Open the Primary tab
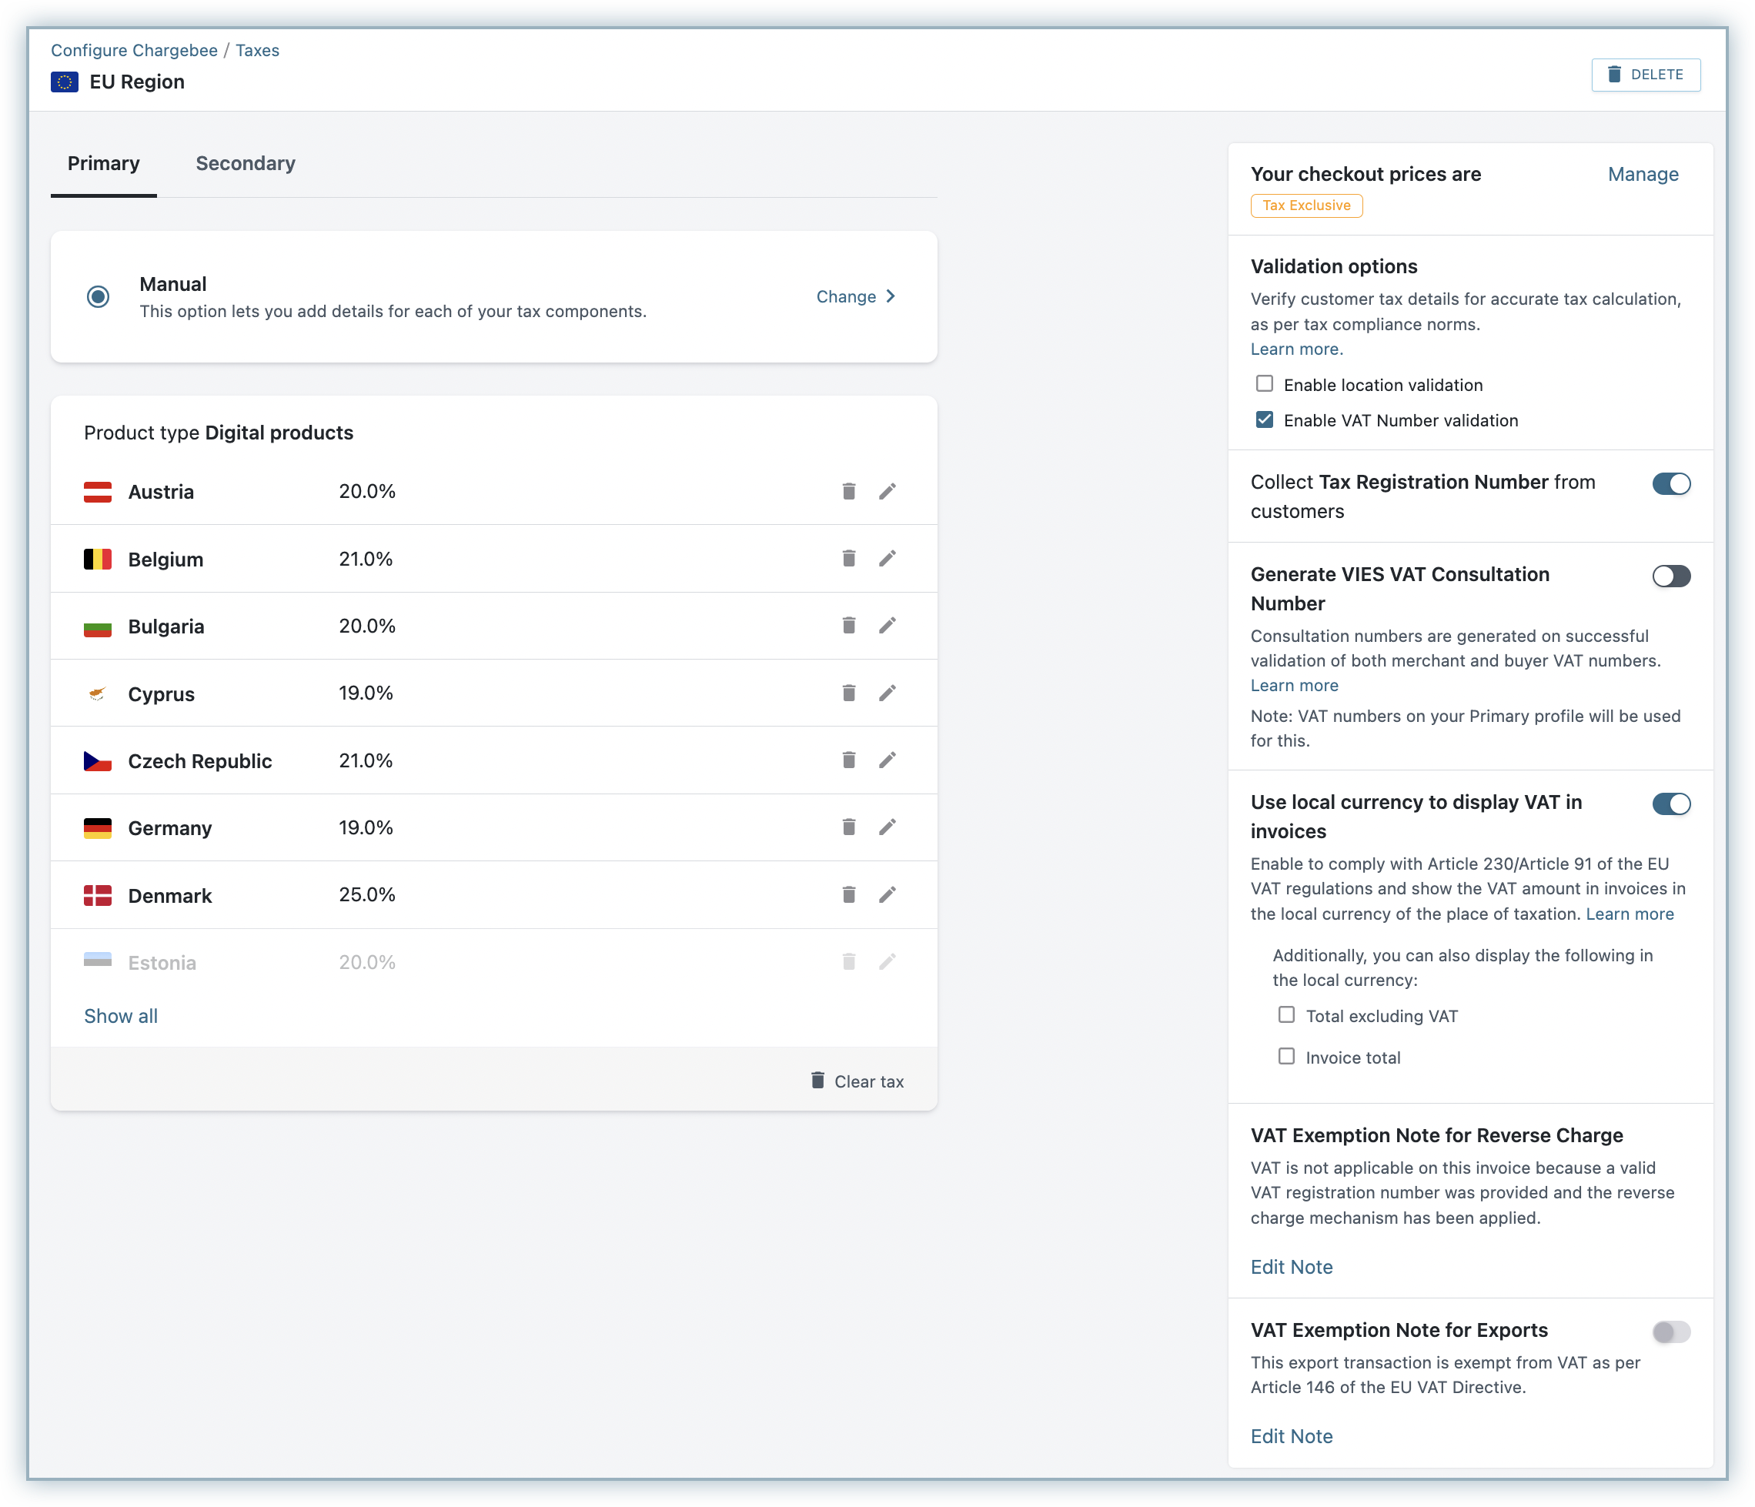This screenshot has height=1507, width=1755. pos(103,163)
